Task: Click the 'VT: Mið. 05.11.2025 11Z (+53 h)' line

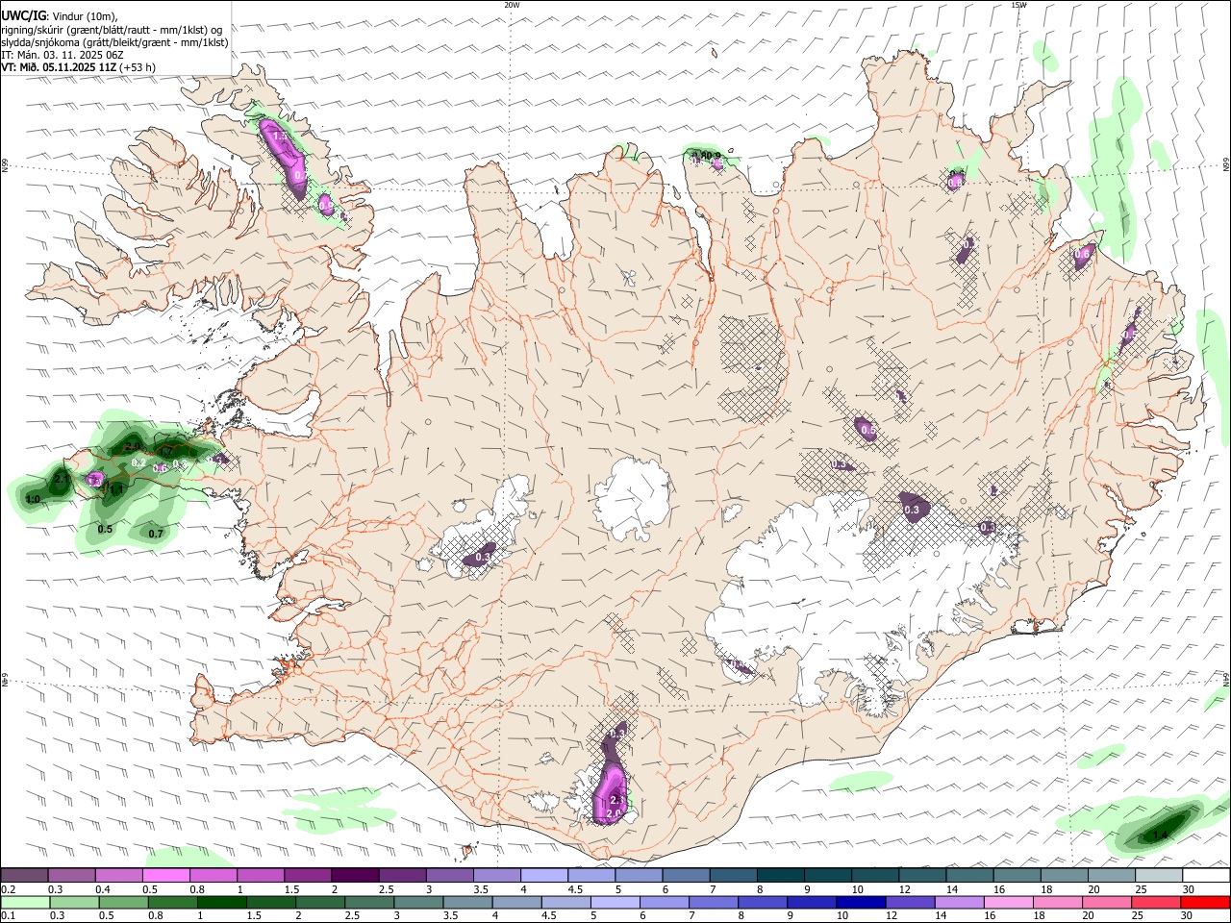Action: pyautogui.click(x=79, y=67)
